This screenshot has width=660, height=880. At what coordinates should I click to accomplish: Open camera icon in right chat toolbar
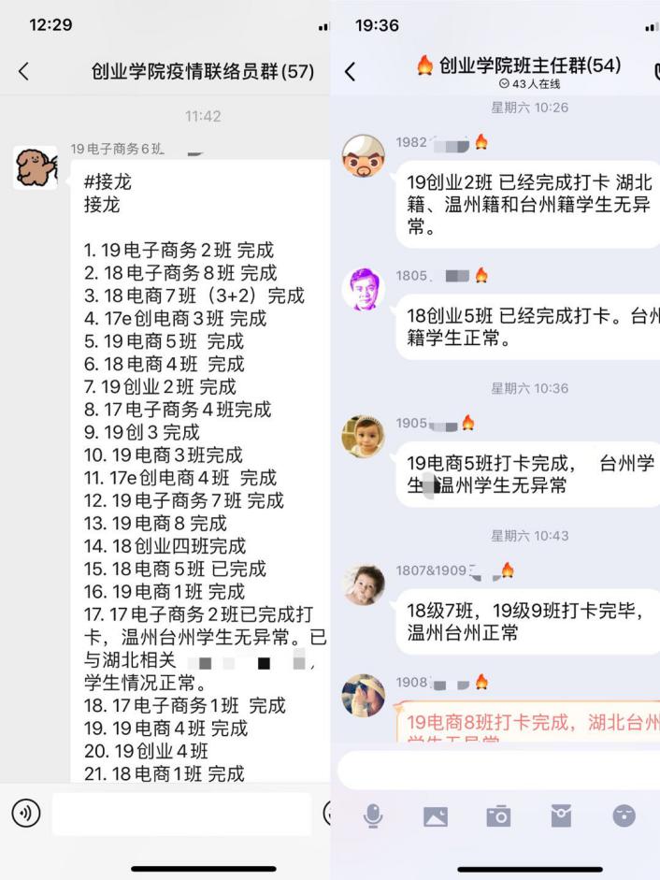(498, 816)
